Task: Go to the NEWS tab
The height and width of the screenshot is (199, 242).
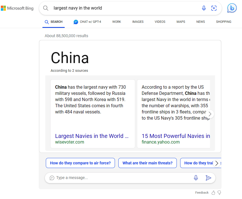Action: click(x=200, y=22)
